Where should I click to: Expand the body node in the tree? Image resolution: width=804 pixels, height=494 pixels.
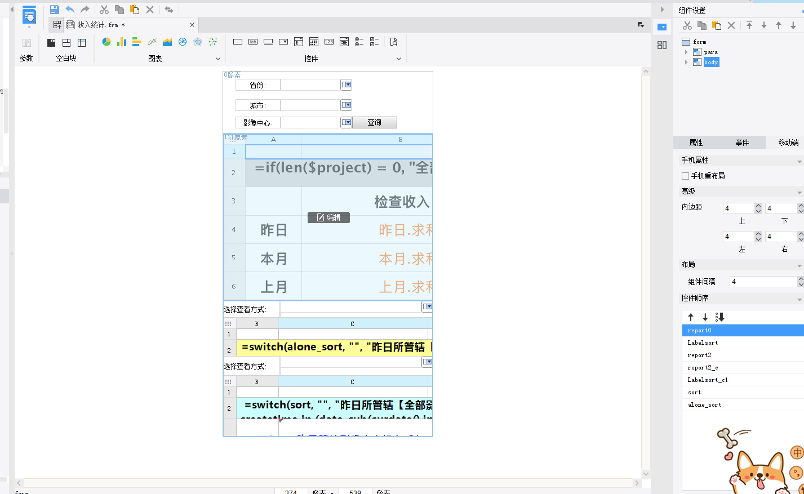coord(686,62)
